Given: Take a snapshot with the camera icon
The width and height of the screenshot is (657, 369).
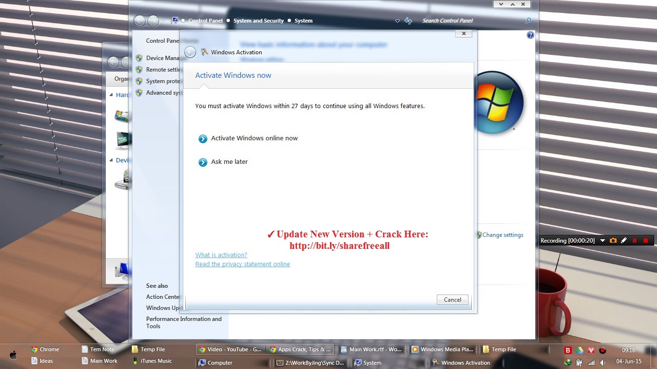Looking at the screenshot, I should [613, 240].
